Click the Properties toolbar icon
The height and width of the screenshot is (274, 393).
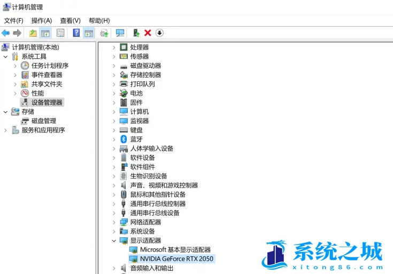(x=60, y=33)
